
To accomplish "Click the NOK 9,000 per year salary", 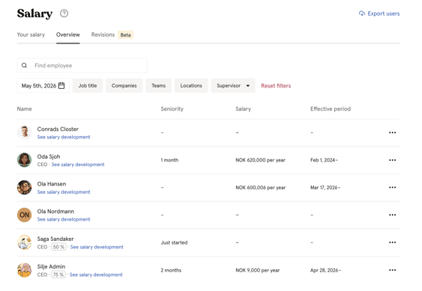I will [x=258, y=270].
